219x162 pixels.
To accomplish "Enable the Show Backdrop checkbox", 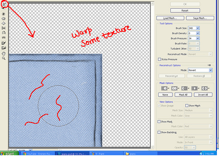I will (x=159, y=132).
